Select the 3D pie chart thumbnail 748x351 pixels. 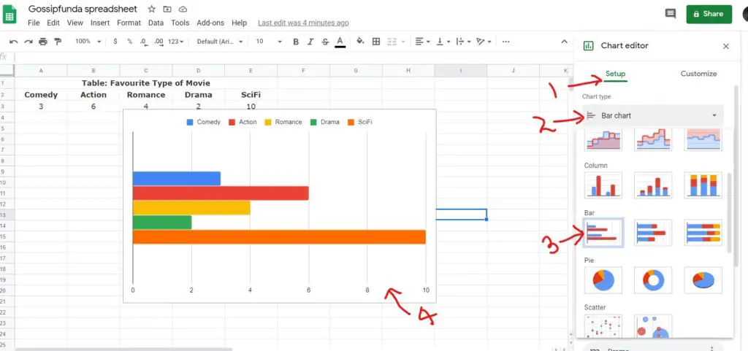[703, 280]
